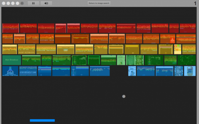The width and height of the screenshot is (199, 124).
Task: Click the first orange brick in second row
Action: click(8, 39)
